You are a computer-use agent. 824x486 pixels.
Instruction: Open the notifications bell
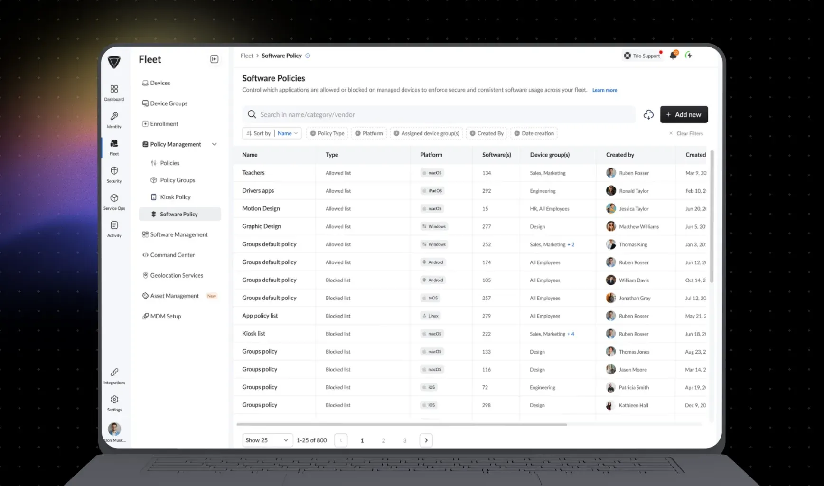click(673, 55)
